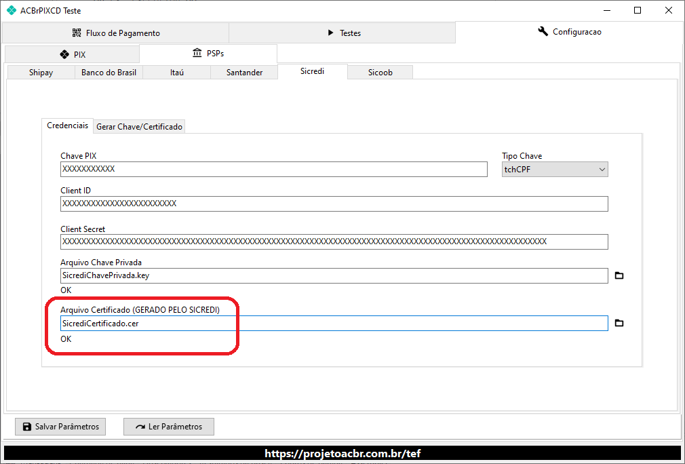Browse for the Arquivo Chave Privada file

(x=619, y=275)
